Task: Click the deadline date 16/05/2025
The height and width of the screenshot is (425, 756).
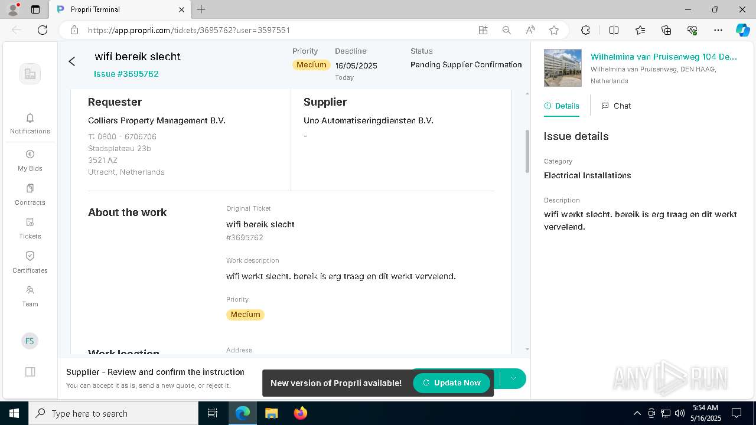Action: point(356,66)
